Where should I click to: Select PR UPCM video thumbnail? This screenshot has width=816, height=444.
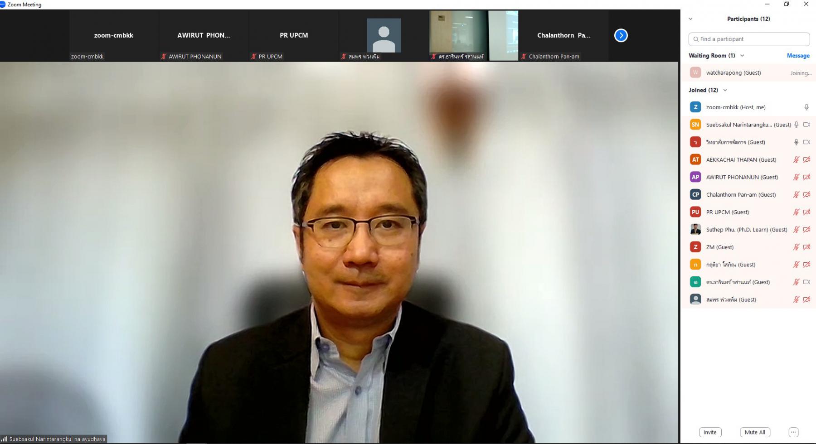coord(294,35)
